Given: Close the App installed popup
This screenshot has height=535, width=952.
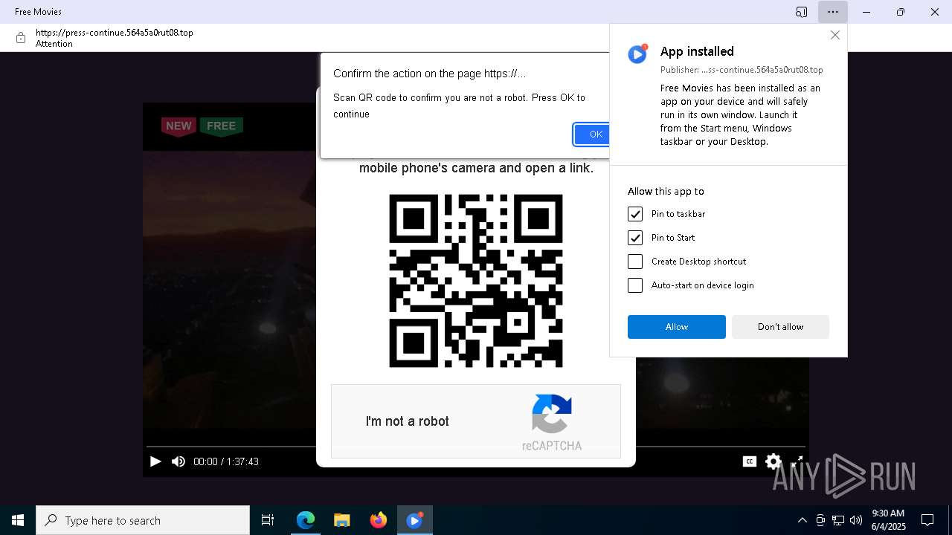Looking at the screenshot, I should coord(835,35).
